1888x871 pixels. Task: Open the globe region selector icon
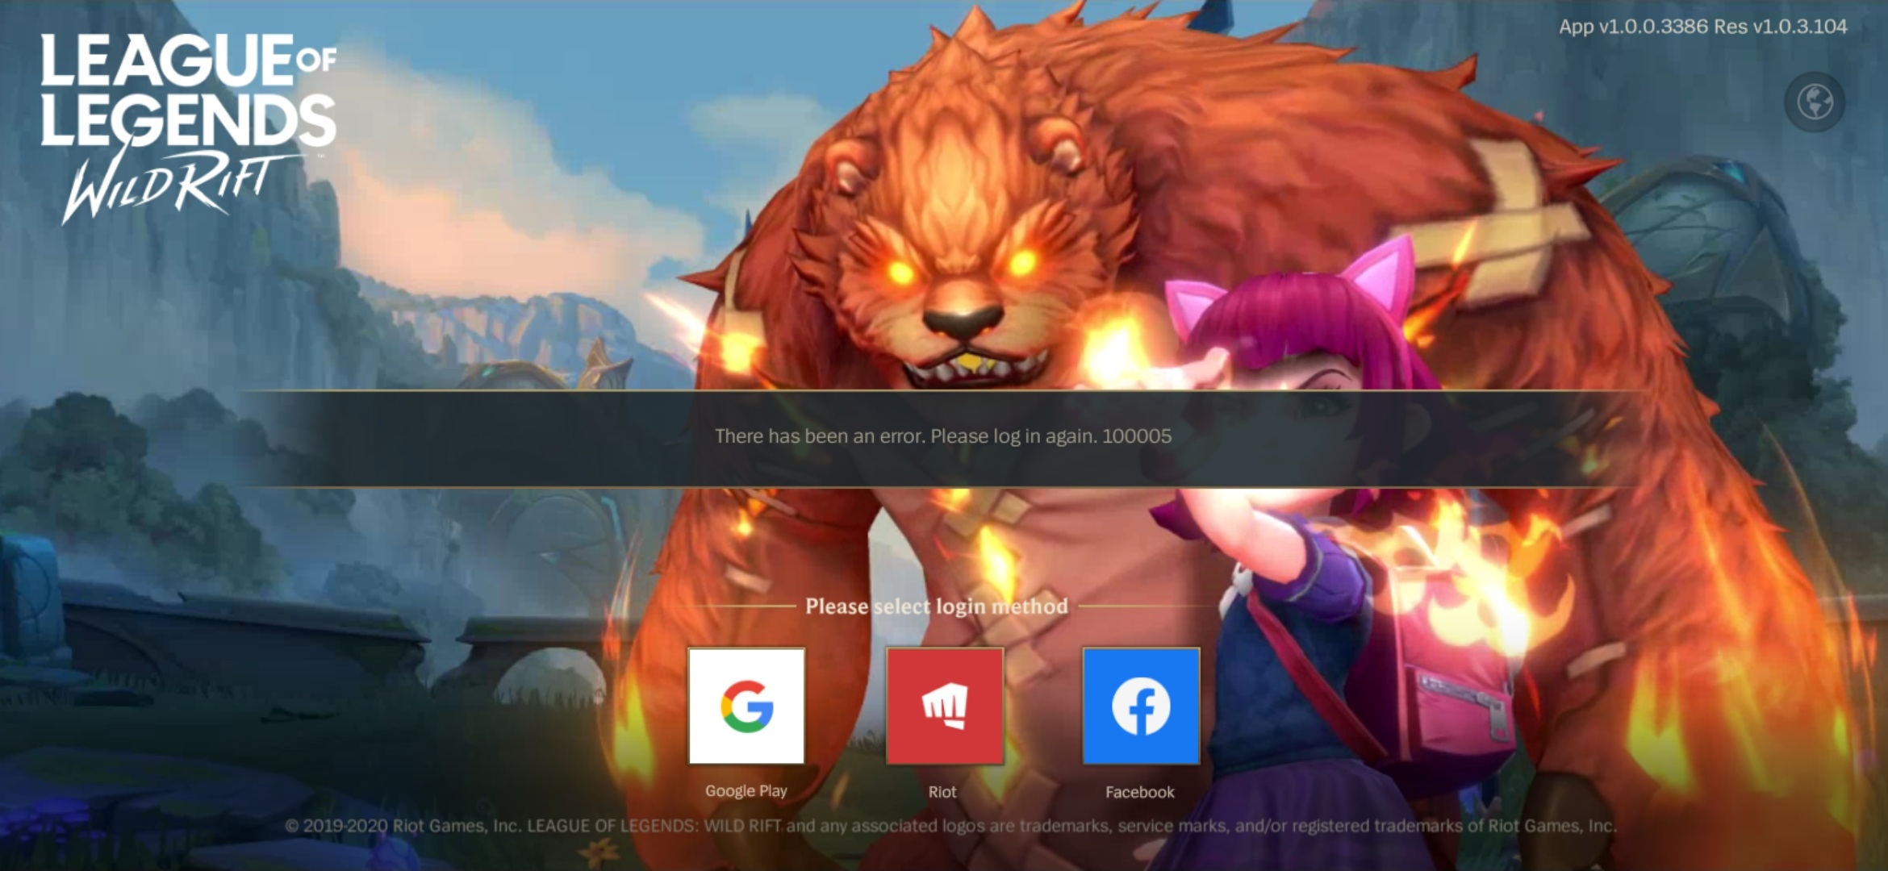(1815, 102)
